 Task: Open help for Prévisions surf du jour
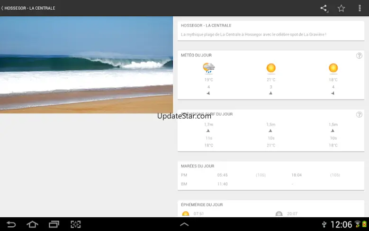[x=359, y=115]
